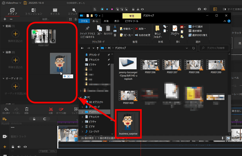Click the plus icon to import オーディオ
Screen dimensions: 242x156
16,86
